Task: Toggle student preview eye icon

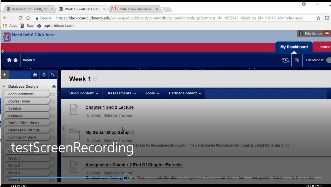Action: click(285, 60)
